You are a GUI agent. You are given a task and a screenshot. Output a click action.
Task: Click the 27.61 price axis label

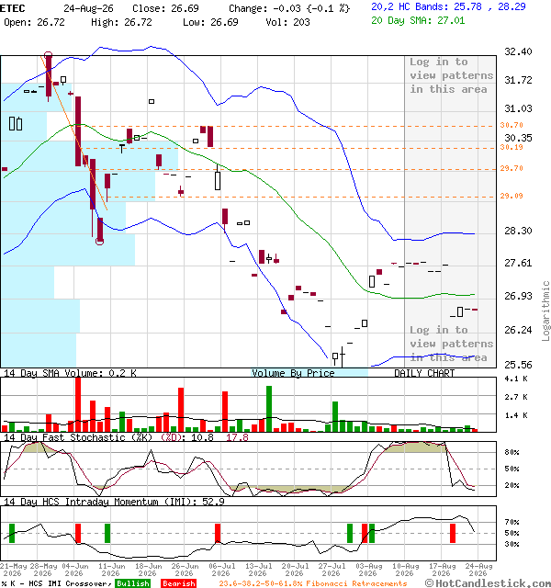click(x=518, y=263)
